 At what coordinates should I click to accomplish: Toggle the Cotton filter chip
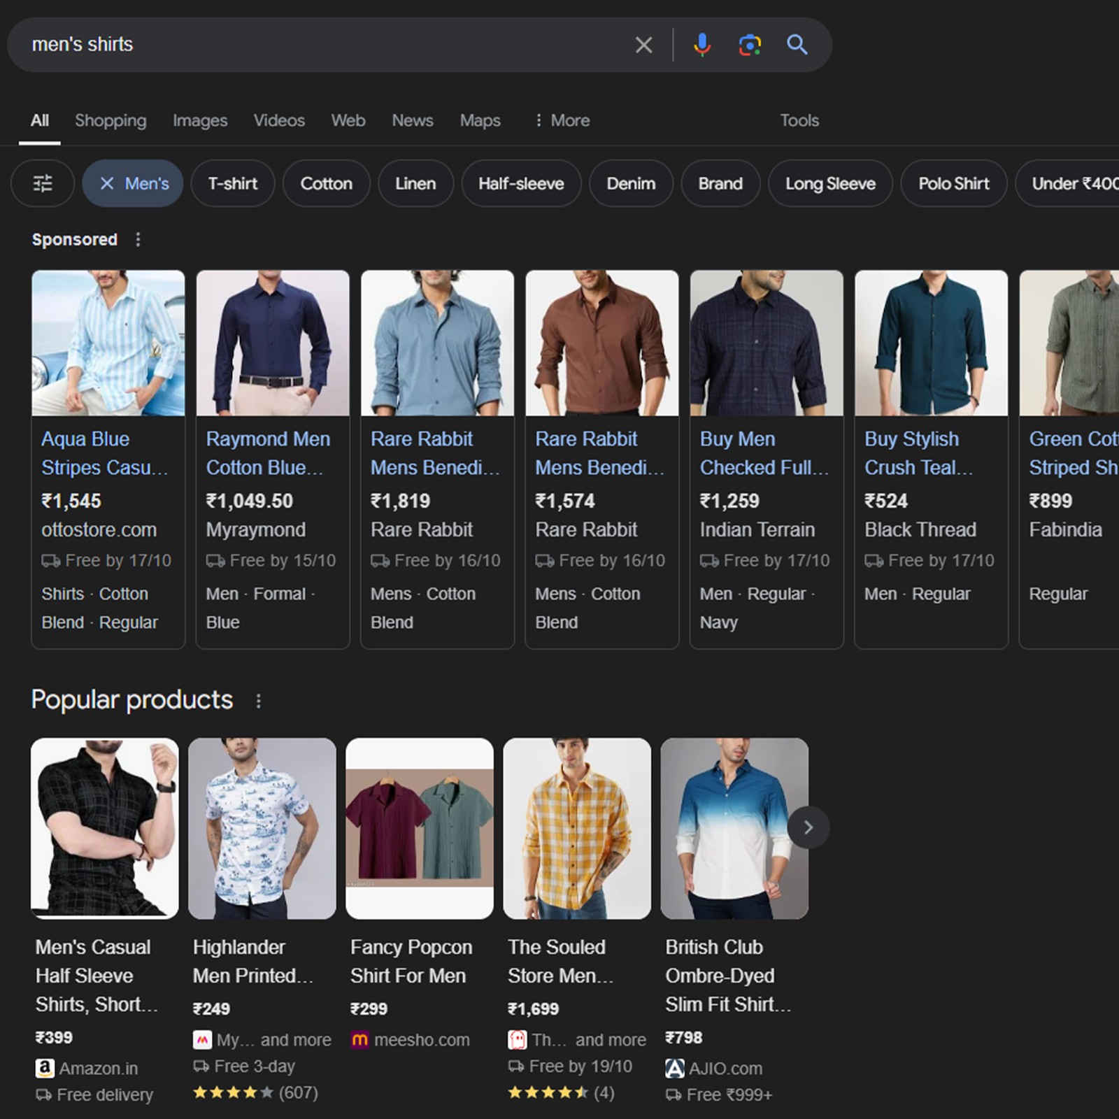327,183
